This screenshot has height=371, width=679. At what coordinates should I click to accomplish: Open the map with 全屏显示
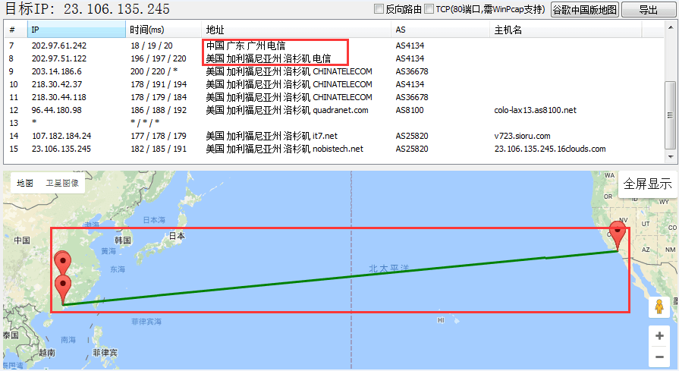point(647,184)
